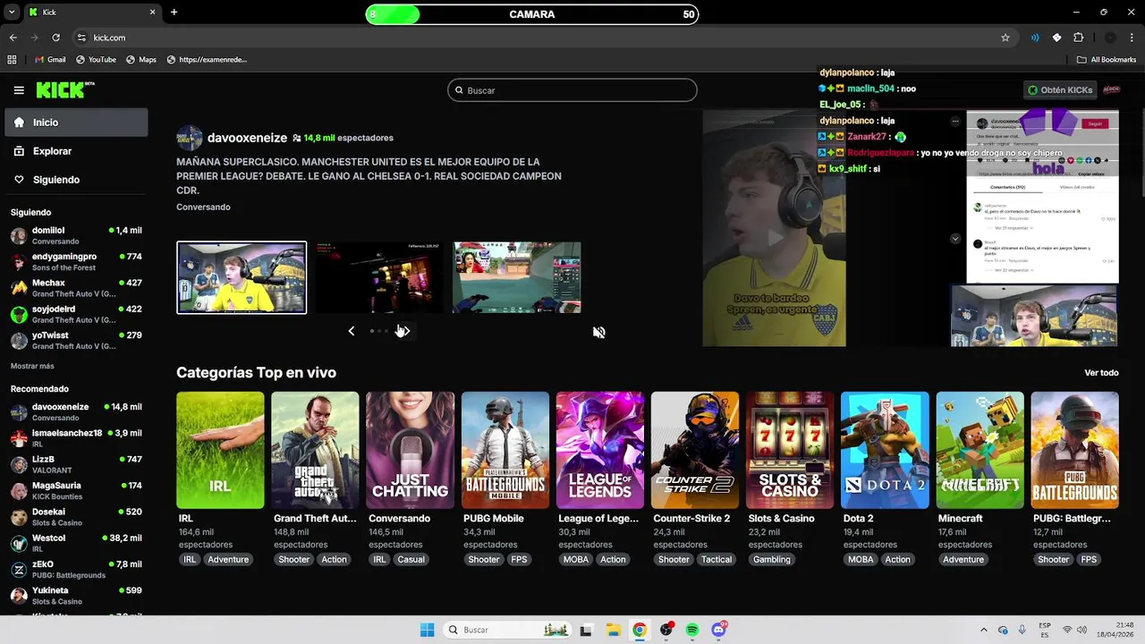Click Adventure tag under Minecraft
This screenshot has width=1145, height=644.
(x=963, y=560)
